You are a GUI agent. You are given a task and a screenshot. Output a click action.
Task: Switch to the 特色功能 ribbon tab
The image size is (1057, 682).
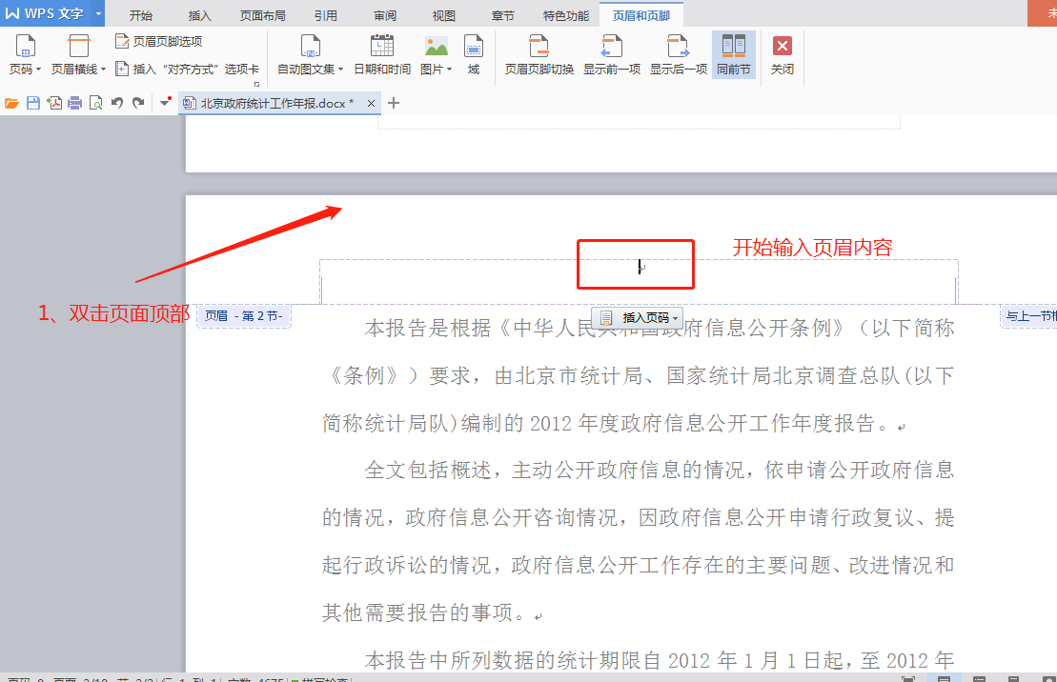[x=565, y=15]
